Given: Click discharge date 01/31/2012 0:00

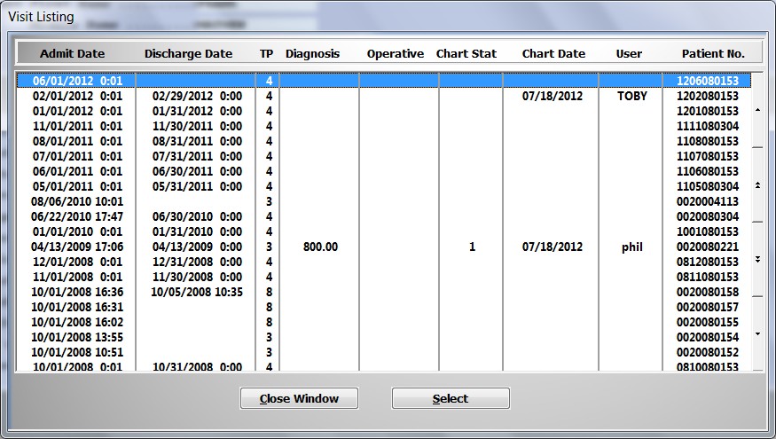Looking at the screenshot, I should click(197, 111).
